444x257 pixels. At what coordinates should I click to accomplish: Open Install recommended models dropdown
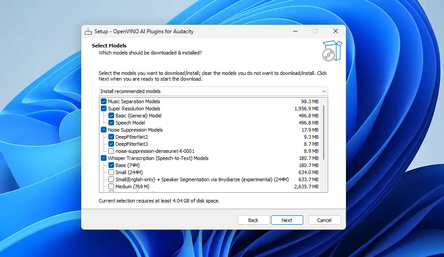pos(213,91)
